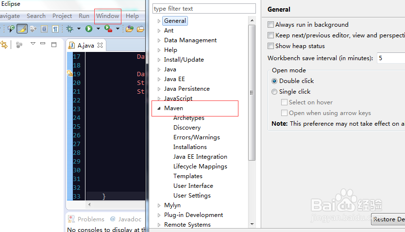Select Single click open mode
This screenshot has height=232, width=405.
(274, 92)
